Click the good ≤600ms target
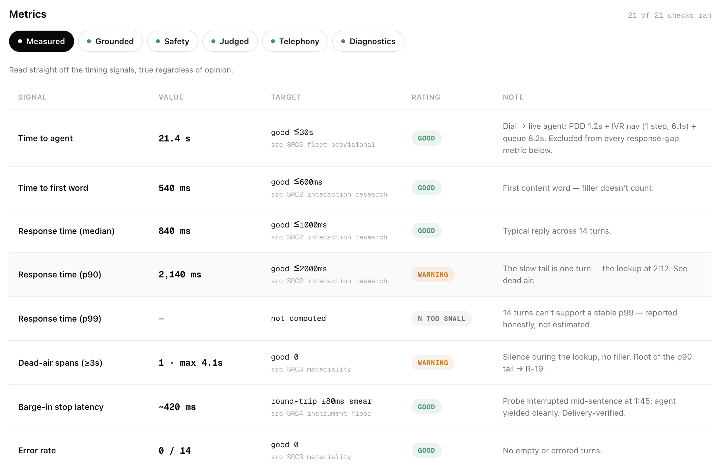Image resolution: width=718 pixels, height=473 pixels. (x=296, y=182)
